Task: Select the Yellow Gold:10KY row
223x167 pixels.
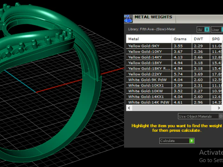Action: point(175,51)
